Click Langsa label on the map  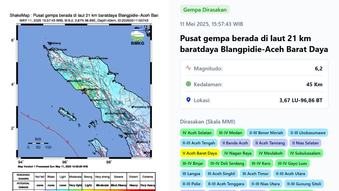point(114,73)
